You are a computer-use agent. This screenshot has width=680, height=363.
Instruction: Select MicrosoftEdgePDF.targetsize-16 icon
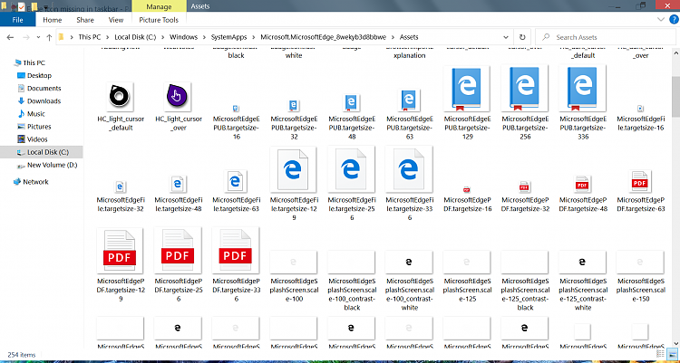(x=467, y=189)
